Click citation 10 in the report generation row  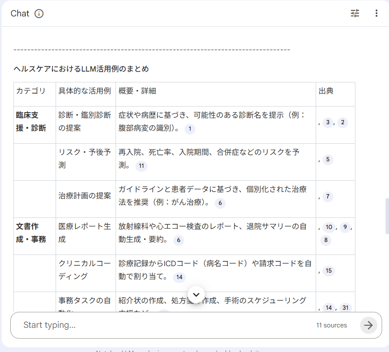click(329, 227)
